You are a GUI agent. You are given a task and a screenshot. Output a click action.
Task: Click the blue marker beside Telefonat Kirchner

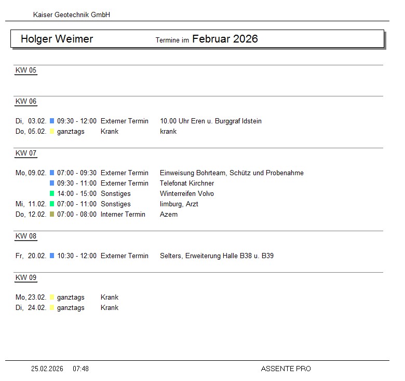pos(52,183)
